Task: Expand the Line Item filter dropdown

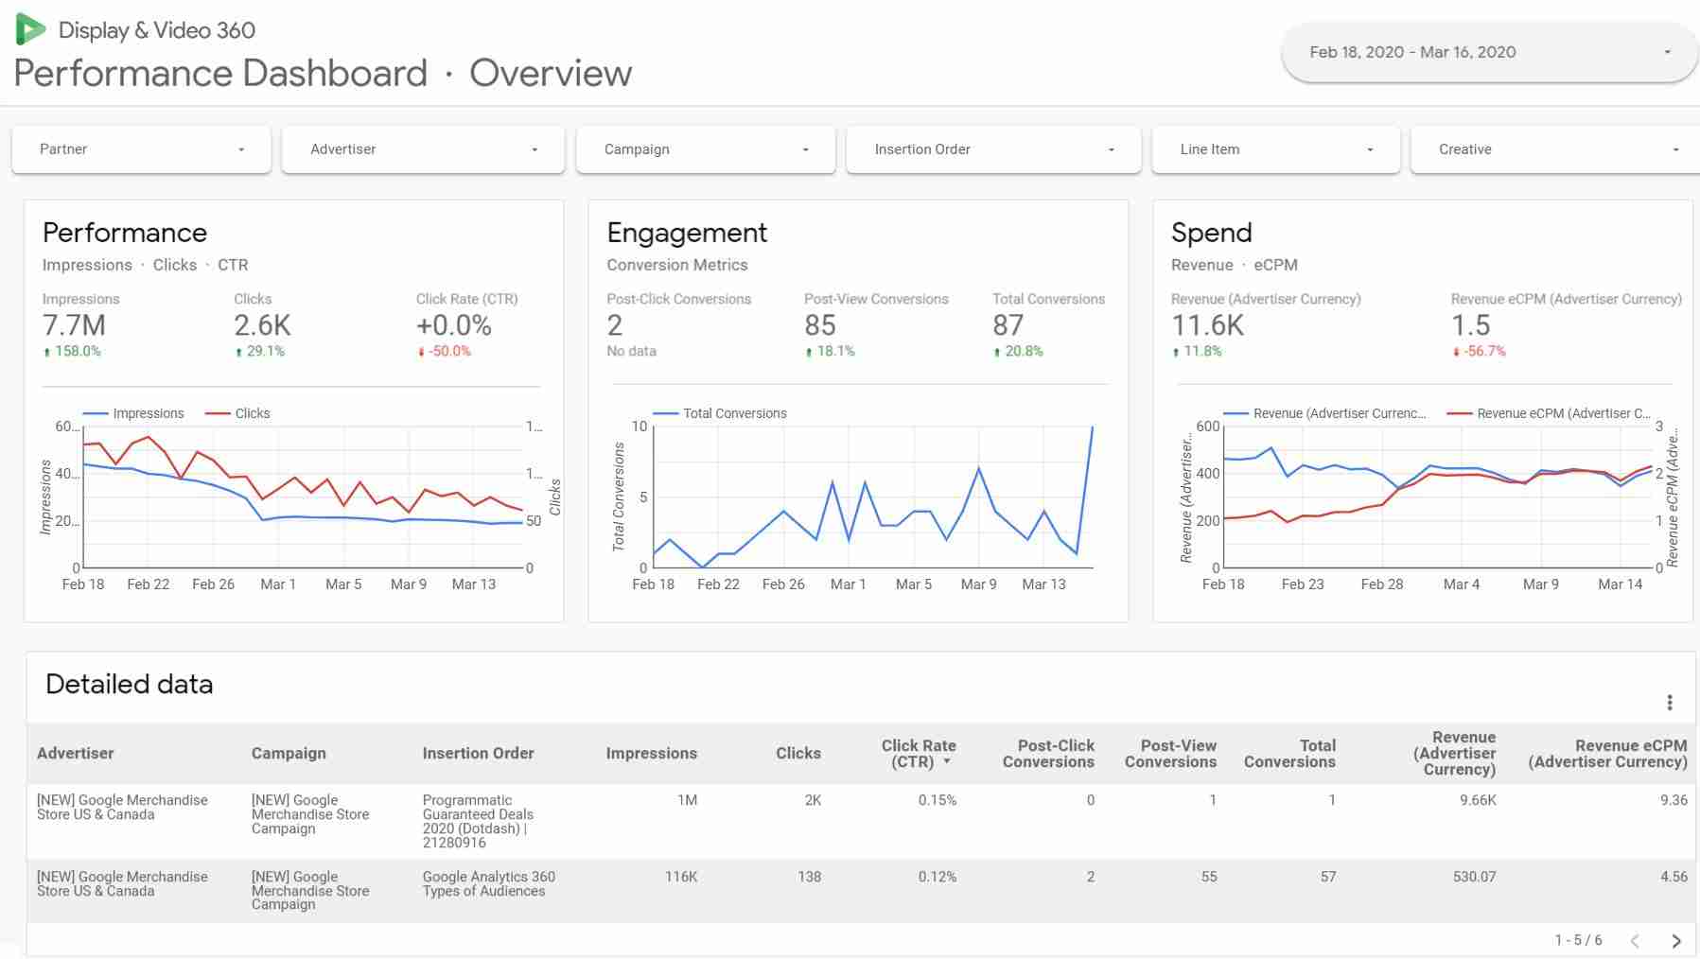Action: (x=1275, y=149)
